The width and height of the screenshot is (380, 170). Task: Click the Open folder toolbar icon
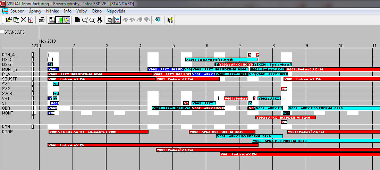coord(9,20)
